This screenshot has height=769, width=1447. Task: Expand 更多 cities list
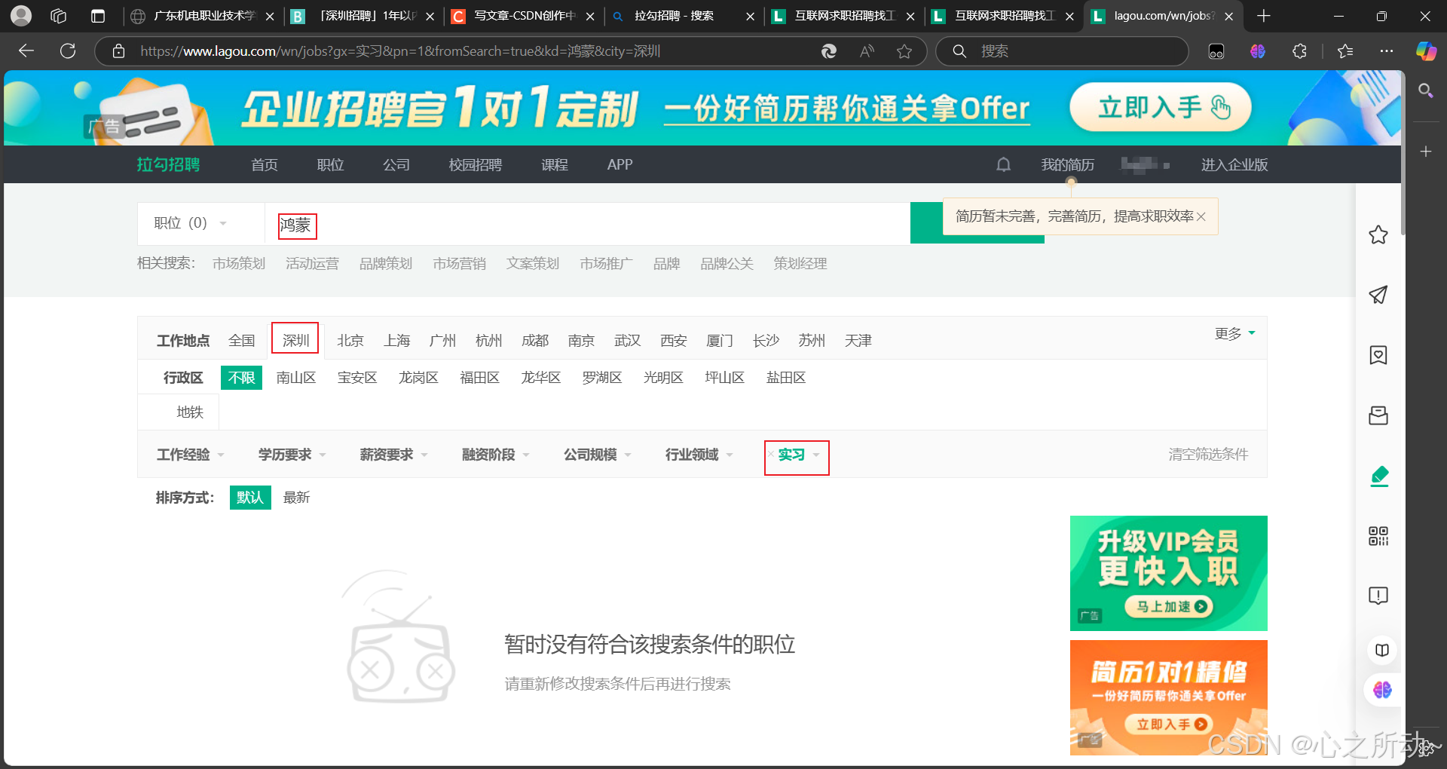click(1235, 333)
